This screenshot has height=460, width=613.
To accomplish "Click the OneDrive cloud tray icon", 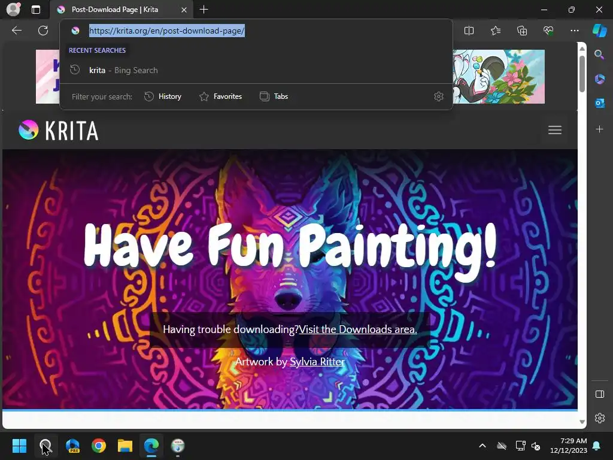I will pyautogui.click(x=502, y=446).
